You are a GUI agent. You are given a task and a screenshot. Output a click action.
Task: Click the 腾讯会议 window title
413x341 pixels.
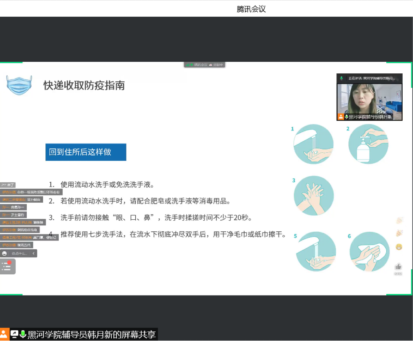point(251,9)
